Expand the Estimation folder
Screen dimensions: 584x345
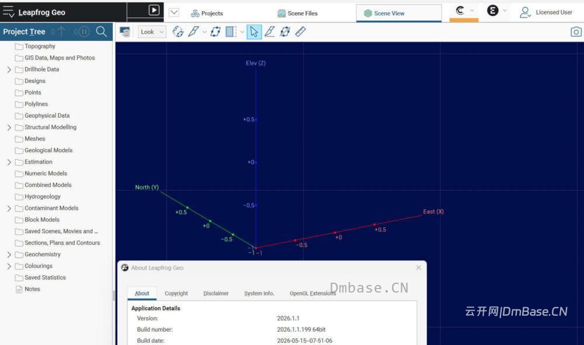click(9, 162)
